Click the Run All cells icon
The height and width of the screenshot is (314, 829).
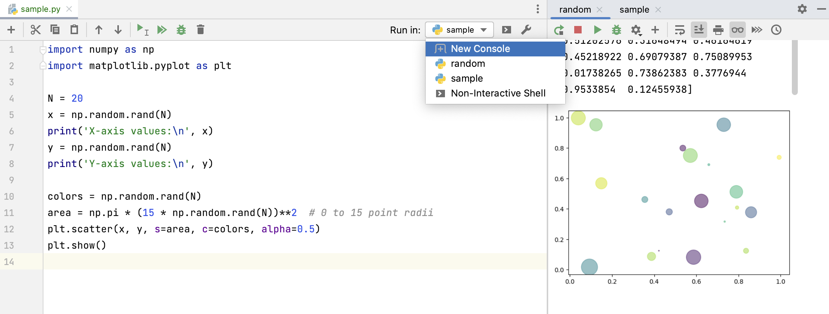[162, 30]
